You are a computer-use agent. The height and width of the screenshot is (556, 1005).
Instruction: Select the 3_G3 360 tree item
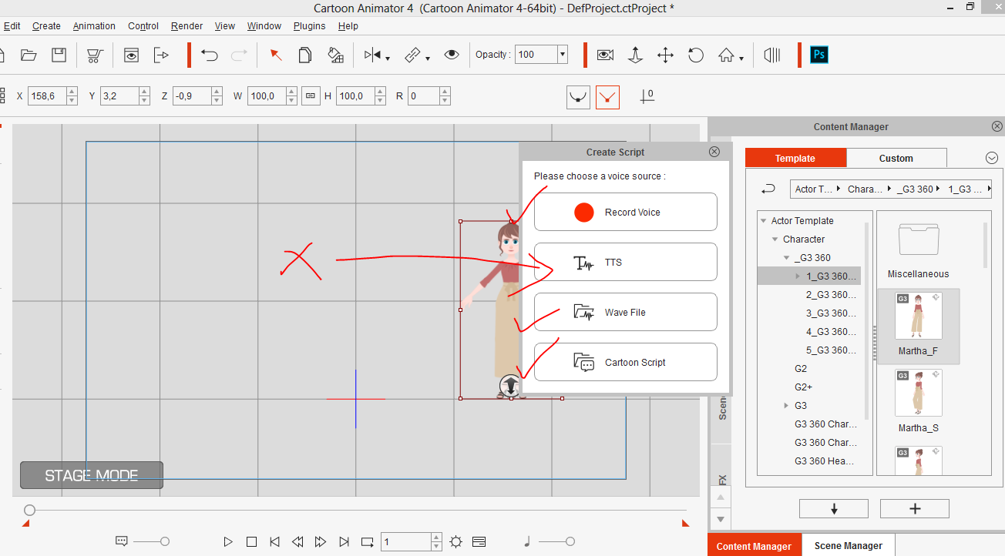pos(831,313)
